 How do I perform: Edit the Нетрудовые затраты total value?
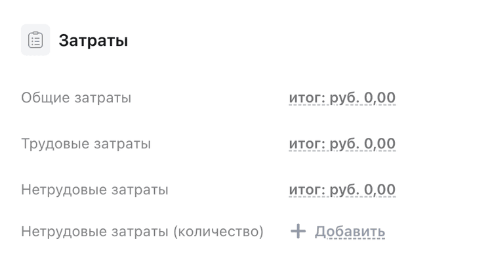(x=342, y=190)
